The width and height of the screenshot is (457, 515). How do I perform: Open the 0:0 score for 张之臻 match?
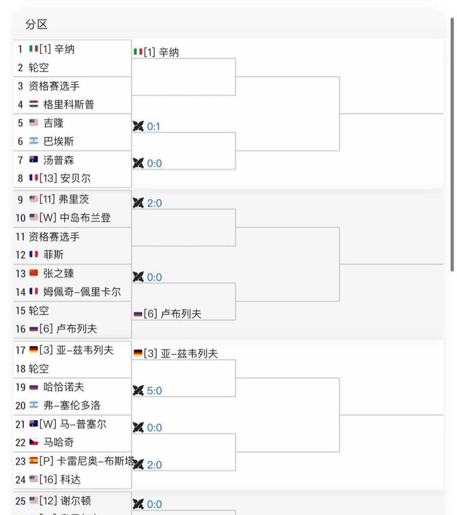click(x=154, y=277)
